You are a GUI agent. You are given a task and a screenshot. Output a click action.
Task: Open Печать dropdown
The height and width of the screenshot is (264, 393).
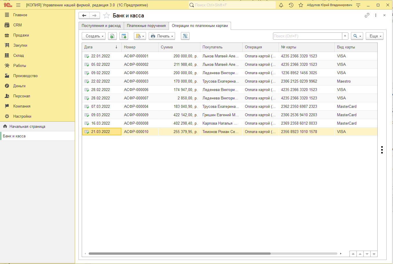[x=162, y=36]
